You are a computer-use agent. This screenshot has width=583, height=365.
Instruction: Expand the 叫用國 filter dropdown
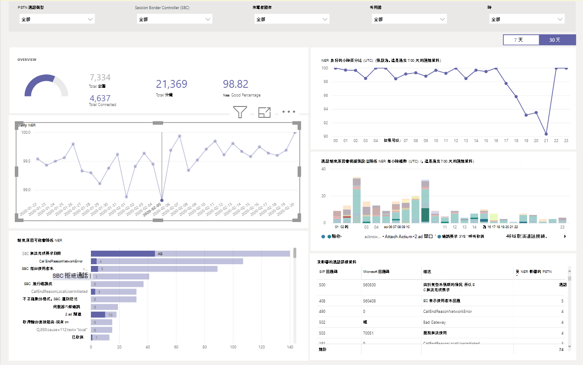coord(409,19)
